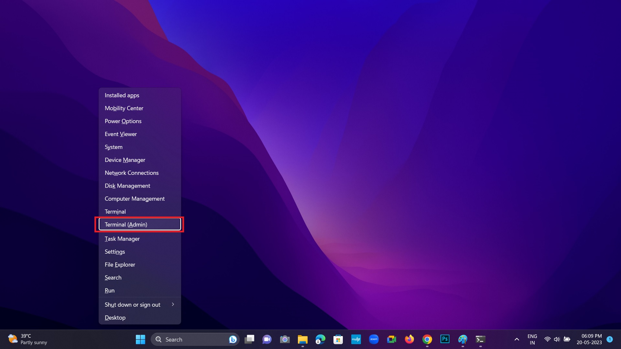The height and width of the screenshot is (349, 621).
Task: Expand Shut down or sign out submenu
Action: click(x=140, y=305)
